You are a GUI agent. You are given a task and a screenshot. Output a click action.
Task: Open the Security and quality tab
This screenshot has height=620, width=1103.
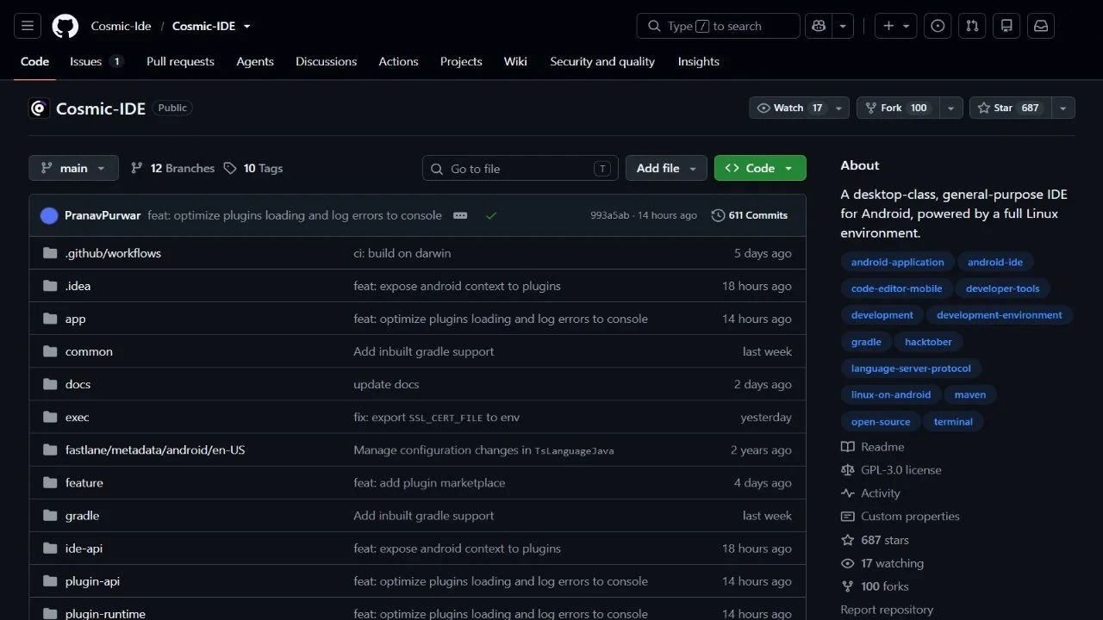(602, 61)
